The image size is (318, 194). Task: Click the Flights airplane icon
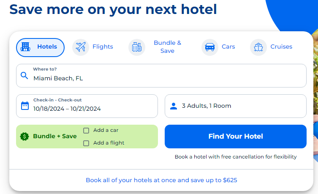(81, 47)
